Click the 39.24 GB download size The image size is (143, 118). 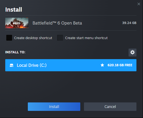pyautogui.click(x=129, y=23)
